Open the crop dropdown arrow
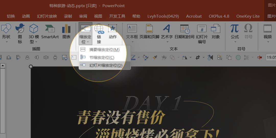 [203, 57]
